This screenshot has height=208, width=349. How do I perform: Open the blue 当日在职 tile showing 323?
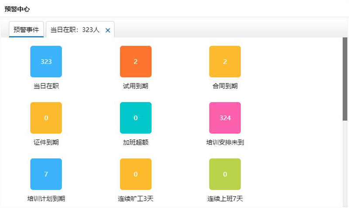tap(46, 61)
